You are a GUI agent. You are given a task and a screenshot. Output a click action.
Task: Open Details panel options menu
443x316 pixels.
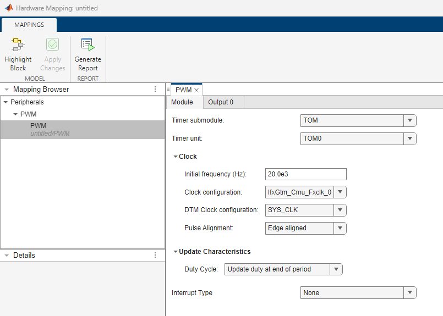coord(155,256)
